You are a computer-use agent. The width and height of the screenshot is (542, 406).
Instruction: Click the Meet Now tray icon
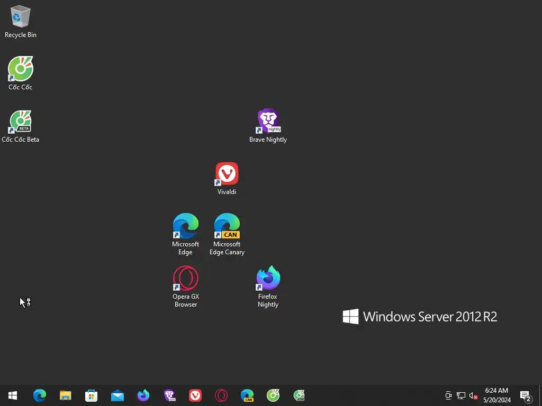(x=448, y=395)
